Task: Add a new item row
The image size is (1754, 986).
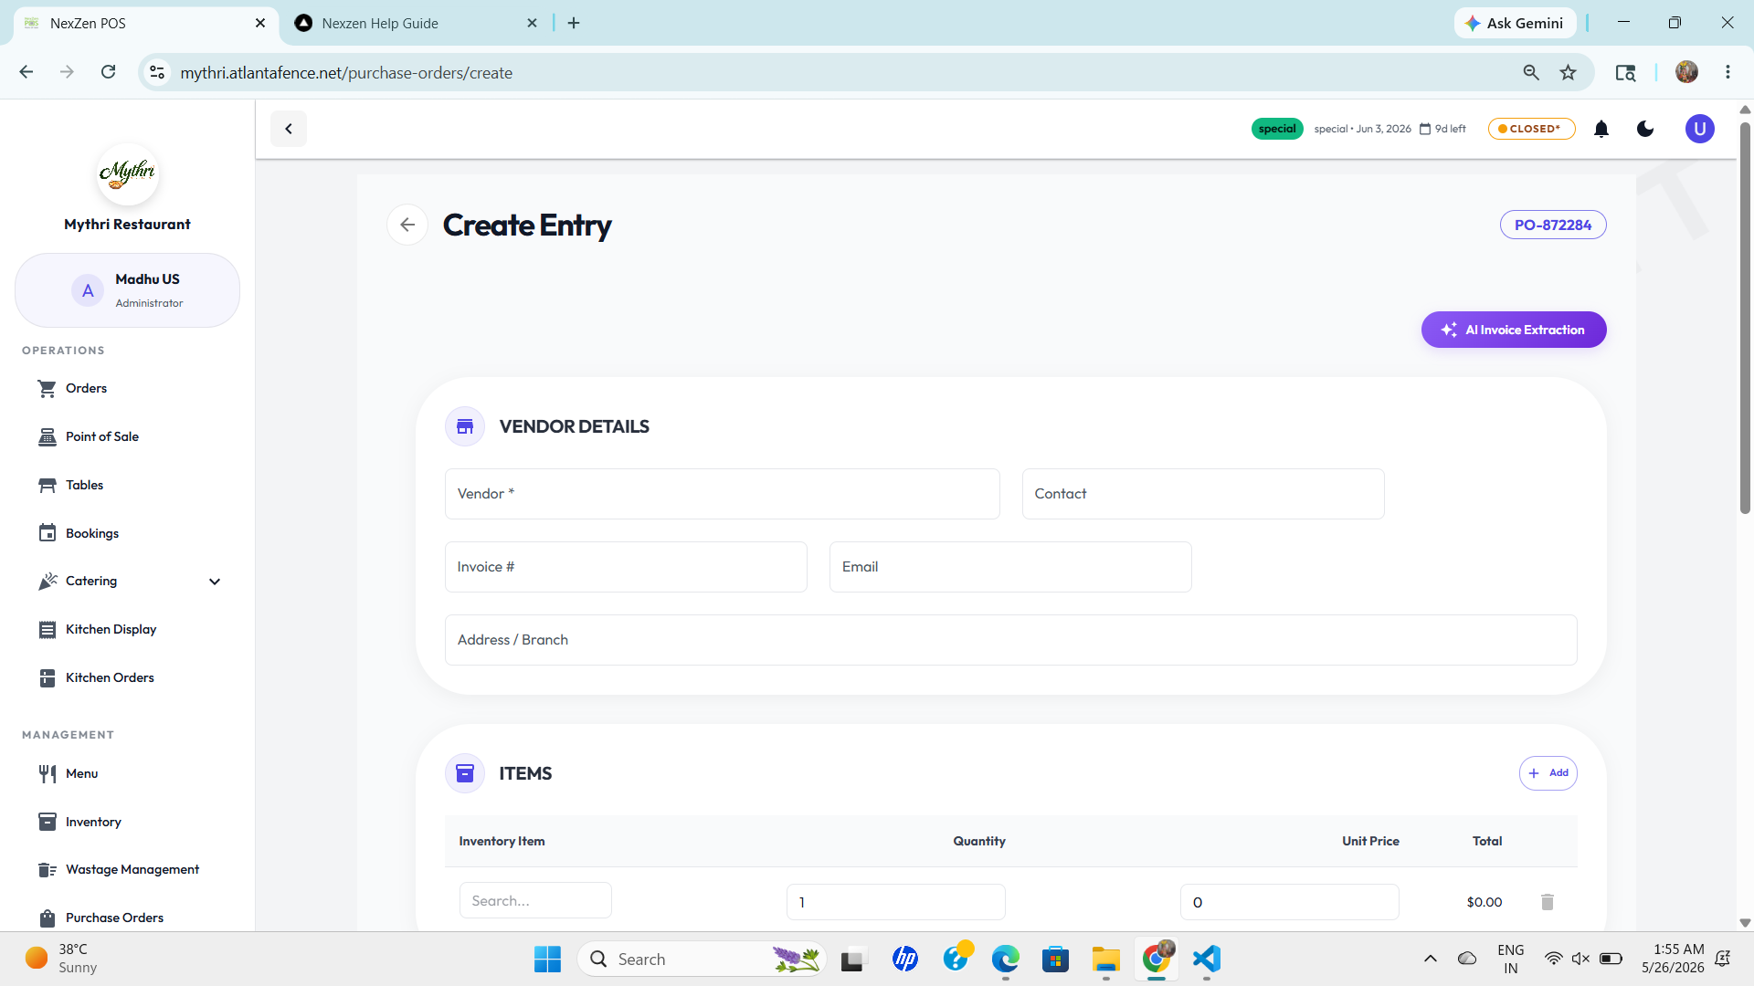Action: 1548,773
